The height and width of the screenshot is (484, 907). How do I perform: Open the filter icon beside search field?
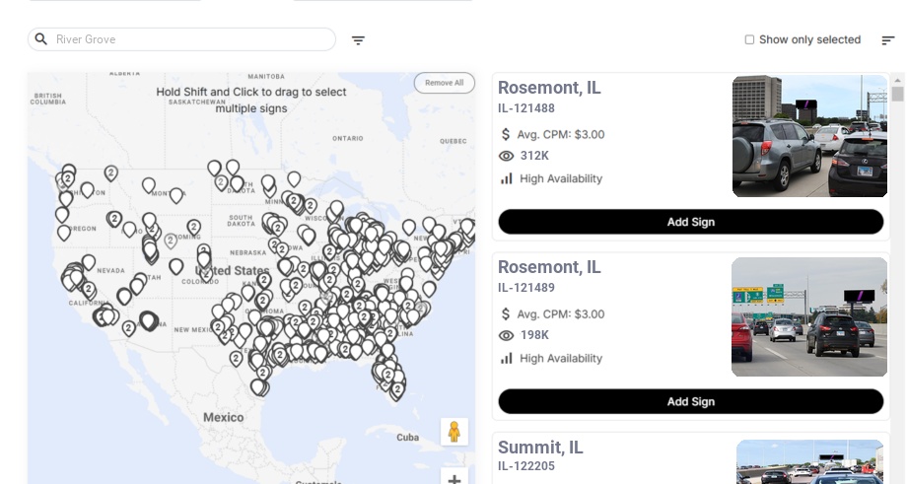(358, 40)
